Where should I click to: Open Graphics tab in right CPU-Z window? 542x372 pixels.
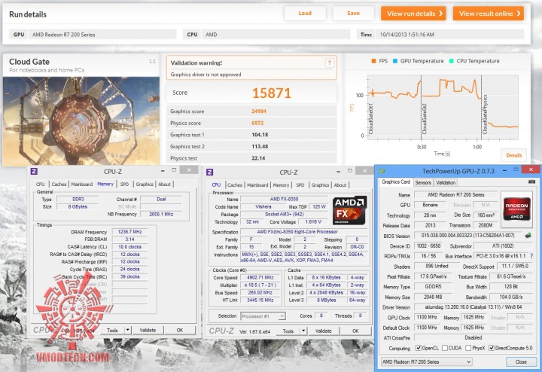(x=321, y=185)
